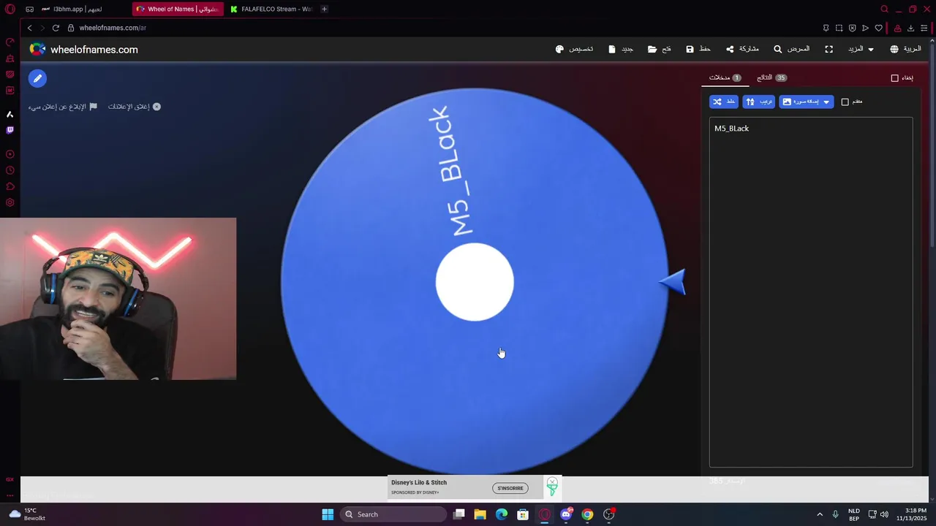Image resolution: width=936 pixels, height=526 pixels.
Task: Switch to the FALAFELCO Stream tab
Action: 271,9
